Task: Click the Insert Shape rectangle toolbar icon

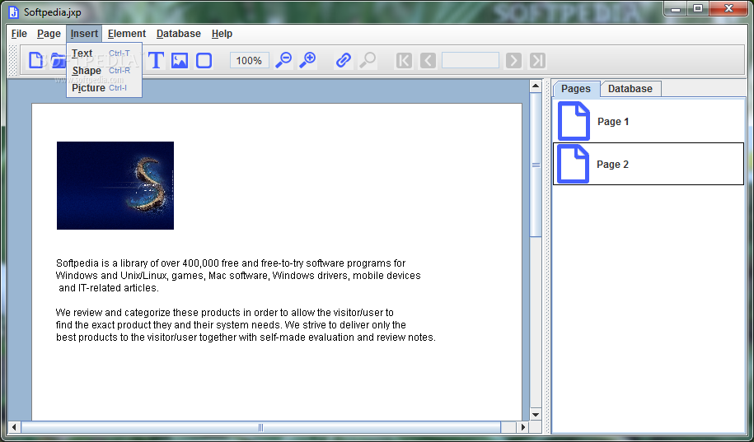Action: click(x=204, y=61)
